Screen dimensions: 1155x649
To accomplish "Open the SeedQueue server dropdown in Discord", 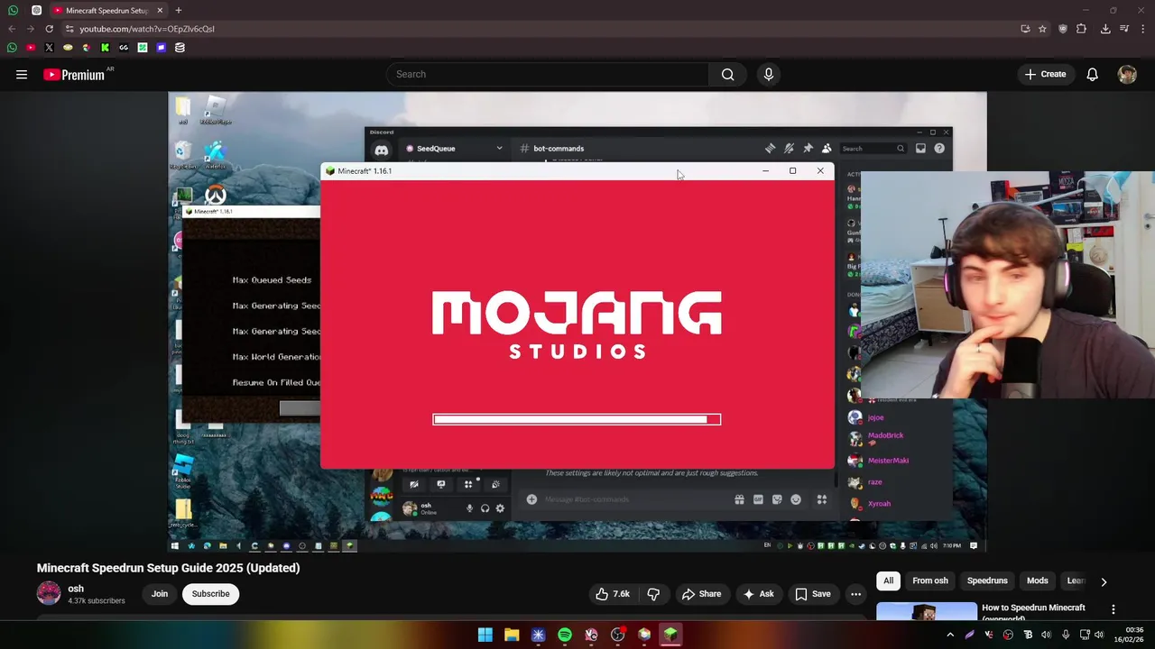I will click(499, 149).
